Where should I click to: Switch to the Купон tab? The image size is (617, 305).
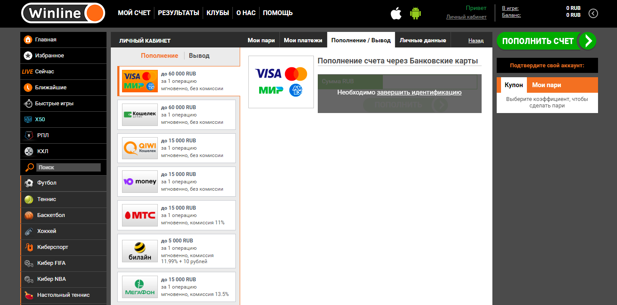tap(514, 85)
